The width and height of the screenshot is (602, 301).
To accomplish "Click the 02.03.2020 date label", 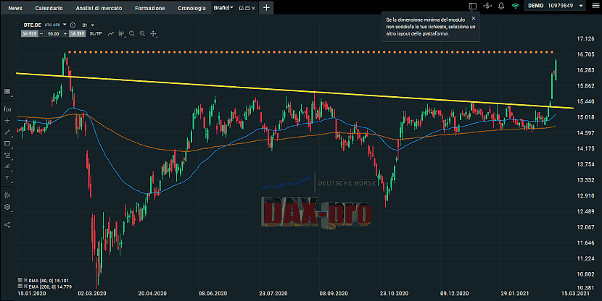I will (x=92, y=293).
